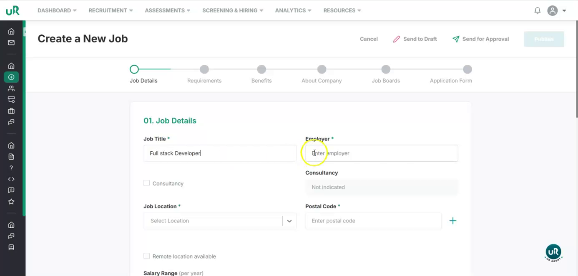Check Remote location available
578x276 pixels.
coord(147,256)
